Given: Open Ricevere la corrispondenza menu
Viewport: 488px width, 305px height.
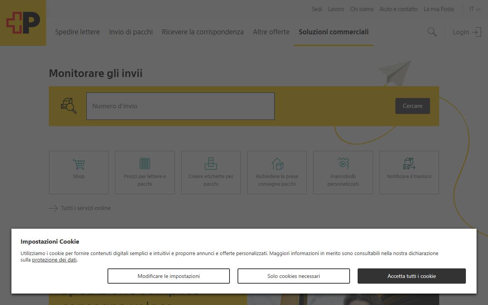Looking at the screenshot, I should (x=203, y=32).
